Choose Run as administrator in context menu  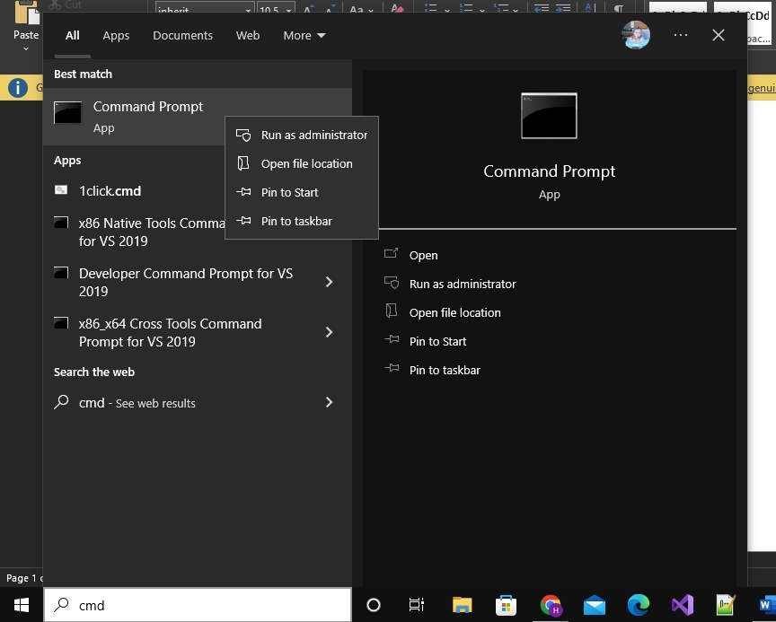coord(313,135)
